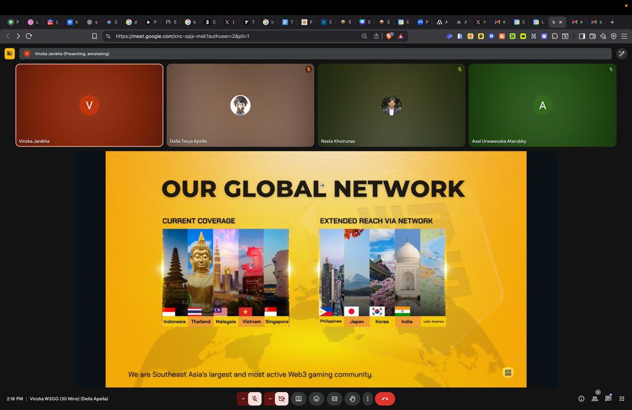Image resolution: width=632 pixels, height=410 pixels.
Task: Switch to the Zoom tab labeled P
Action: click(422, 22)
